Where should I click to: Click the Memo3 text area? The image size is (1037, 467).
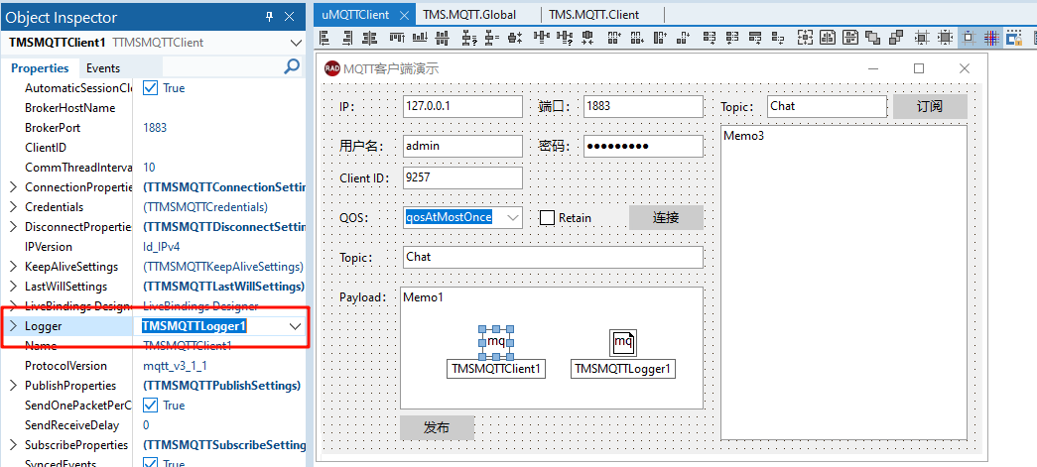843,283
